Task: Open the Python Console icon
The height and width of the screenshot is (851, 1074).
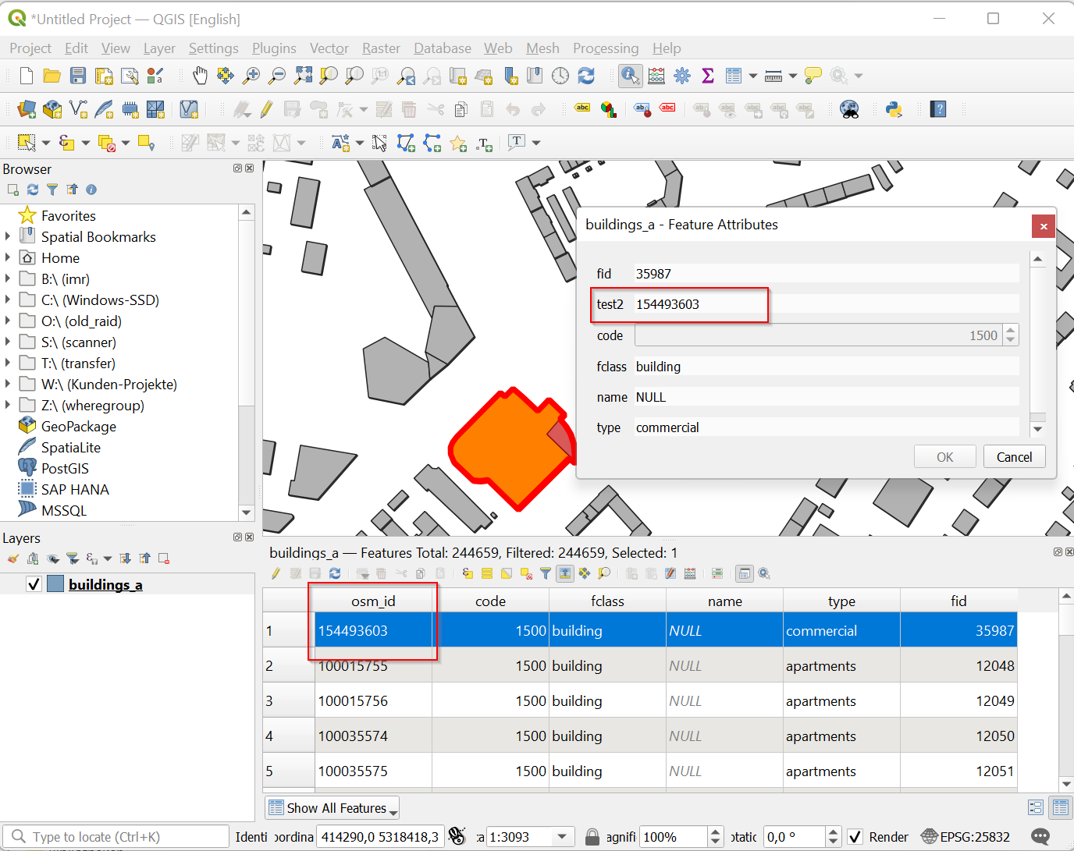Action: pos(894,109)
